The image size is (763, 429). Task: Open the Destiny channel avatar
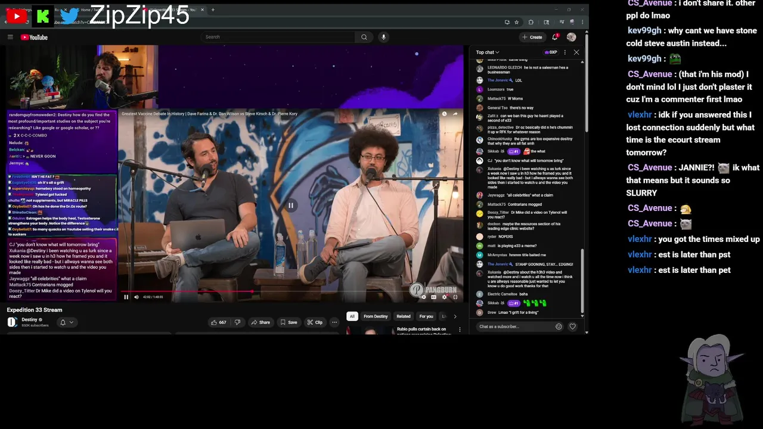[12, 322]
